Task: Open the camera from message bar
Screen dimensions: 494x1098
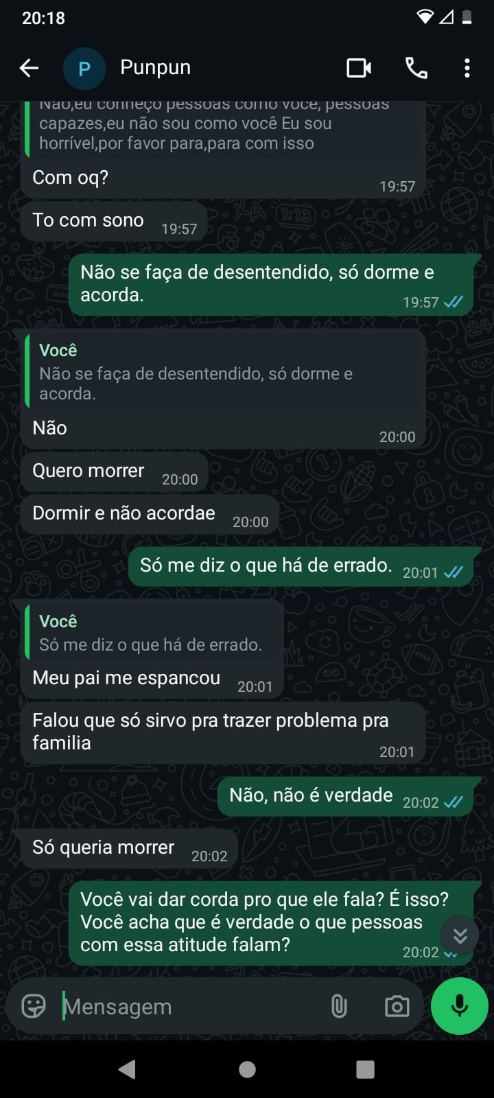Action: (397, 1006)
